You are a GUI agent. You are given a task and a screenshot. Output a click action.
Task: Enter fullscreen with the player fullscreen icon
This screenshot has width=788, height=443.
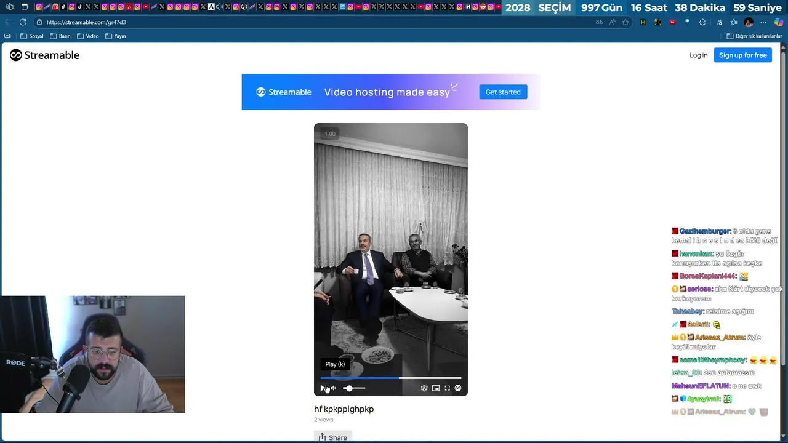tap(448, 388)
